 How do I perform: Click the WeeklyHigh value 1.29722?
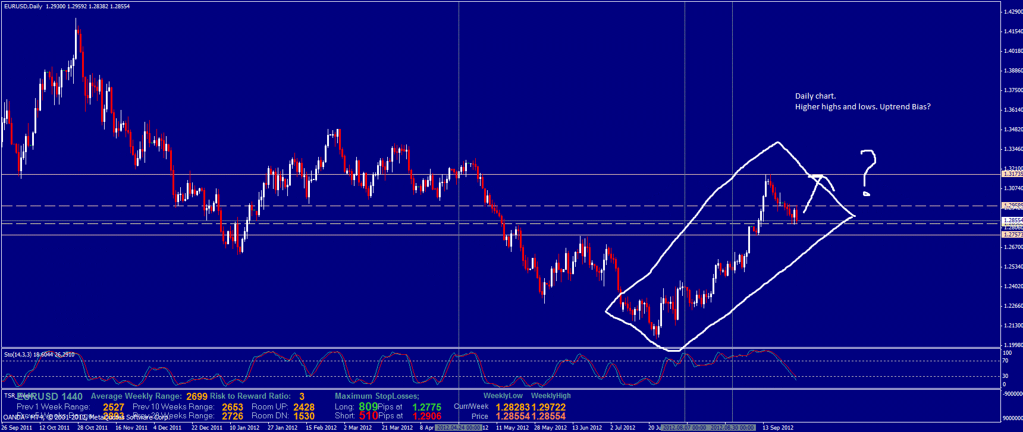548,407
